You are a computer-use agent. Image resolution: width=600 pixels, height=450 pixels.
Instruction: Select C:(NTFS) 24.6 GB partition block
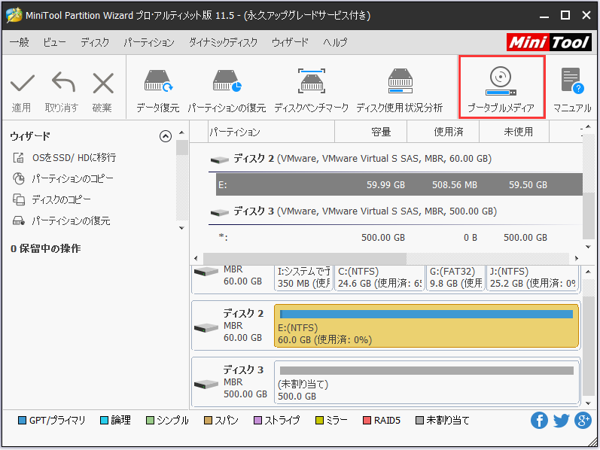[x=379, y=278]
